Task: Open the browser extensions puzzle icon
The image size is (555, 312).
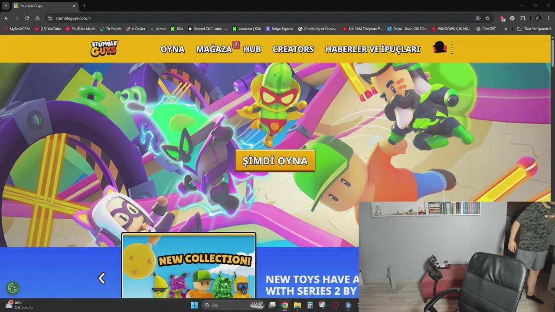Action: click(522, 18)
